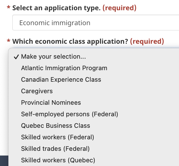Viewport: 179px width, 166px height.
Task: Choose the Skilled trades (Federal) option
Action: pyautogui.click(x=55, y=149)
